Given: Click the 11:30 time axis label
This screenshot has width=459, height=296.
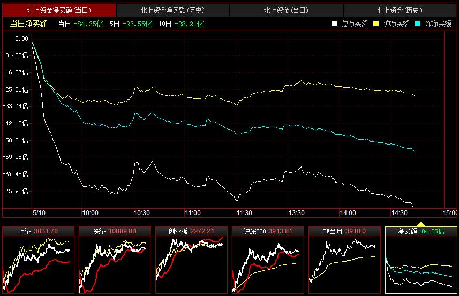Looking at the screenshot, I should point(244,213).
